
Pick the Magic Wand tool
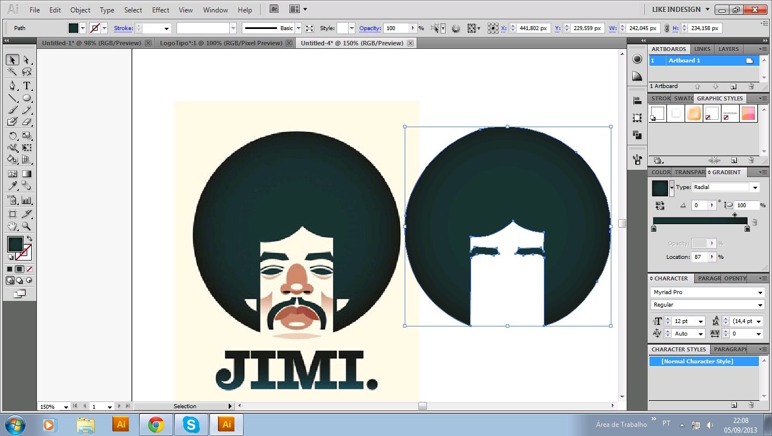tap(12, 72)
